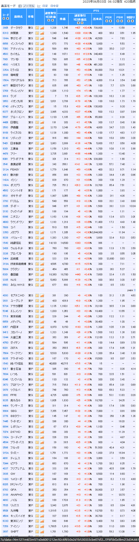Open stock code 4293 link

[5, 296]
